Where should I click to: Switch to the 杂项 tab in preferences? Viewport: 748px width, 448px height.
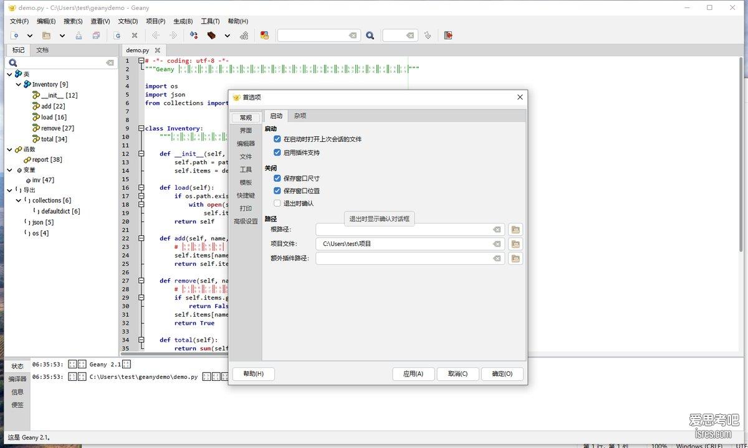(300, 116)
